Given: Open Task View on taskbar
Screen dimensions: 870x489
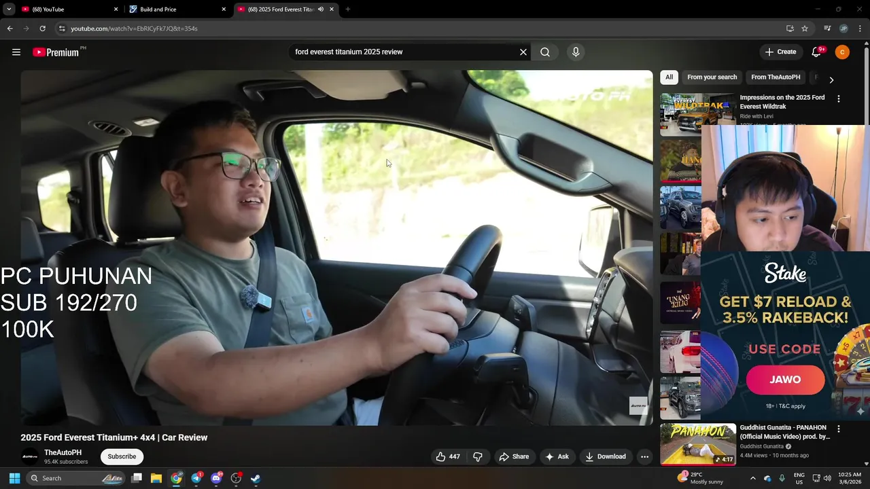Looking at the screenshot, I should click(x=137, y=478).
